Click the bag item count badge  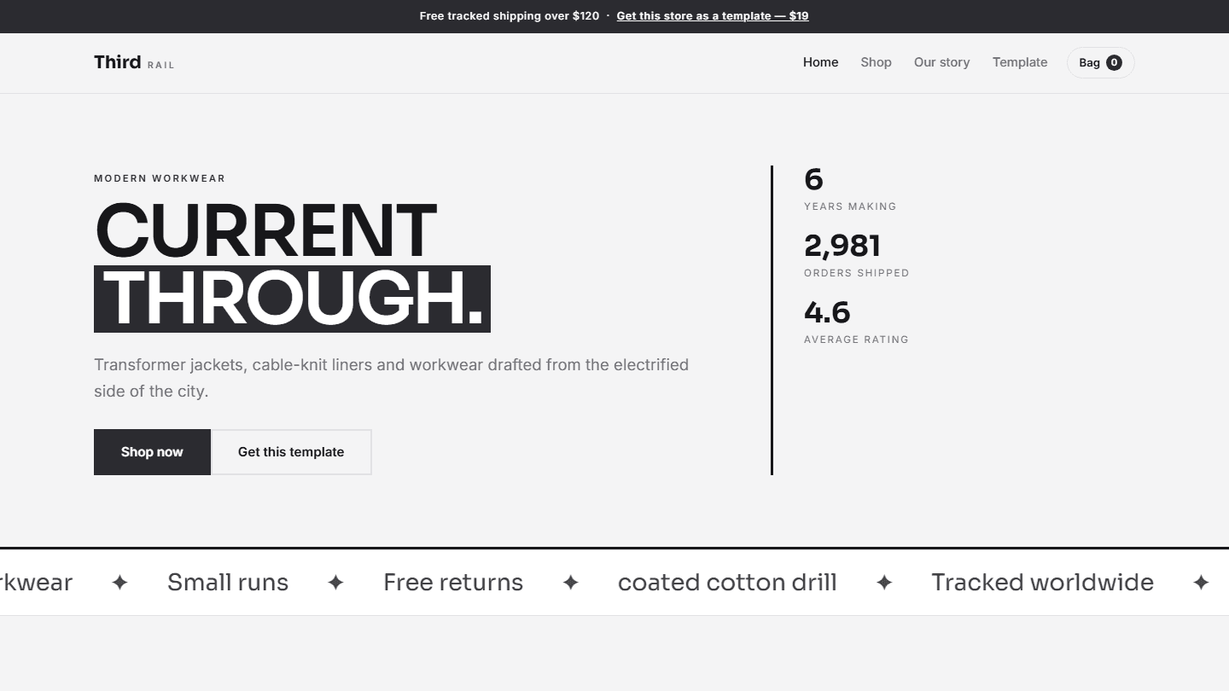(x=1114, y=62)
